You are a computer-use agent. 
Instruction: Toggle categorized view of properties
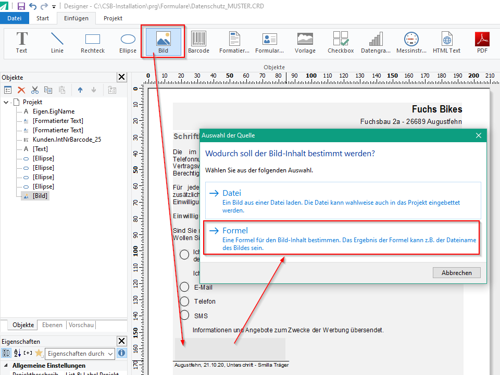[6, 353]
